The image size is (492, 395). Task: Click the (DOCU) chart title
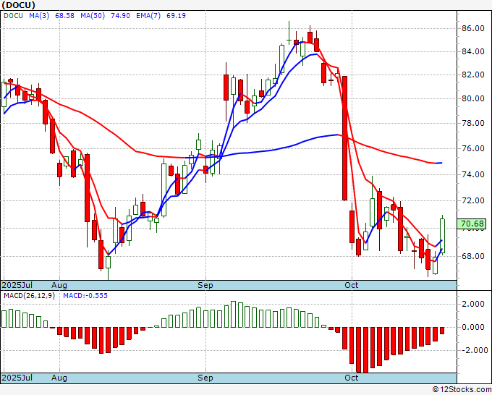click(x=19, y=5)
